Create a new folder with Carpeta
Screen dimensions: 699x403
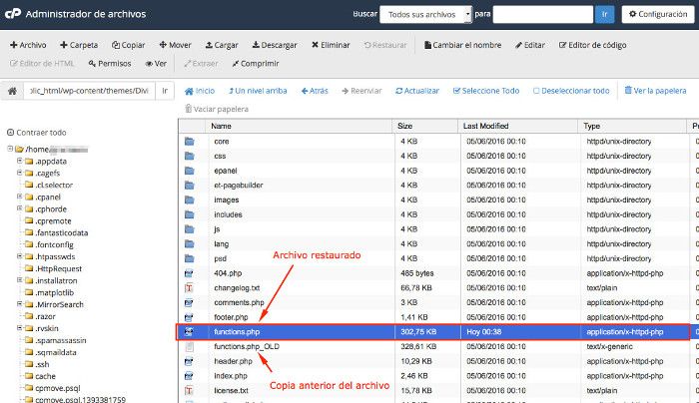(x=79, y=45)
